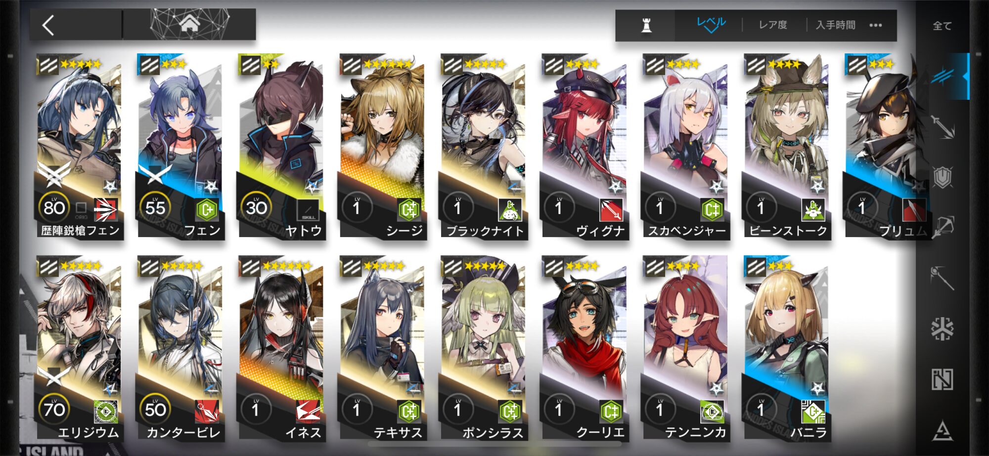Open operator 歴陣鋭槍フェン card
Viewport: 989px width, 456px height.
point(80,146)
